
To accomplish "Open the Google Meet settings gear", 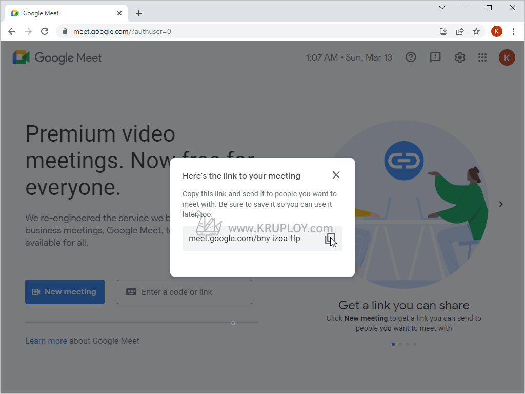I will [x=460, y=57].
